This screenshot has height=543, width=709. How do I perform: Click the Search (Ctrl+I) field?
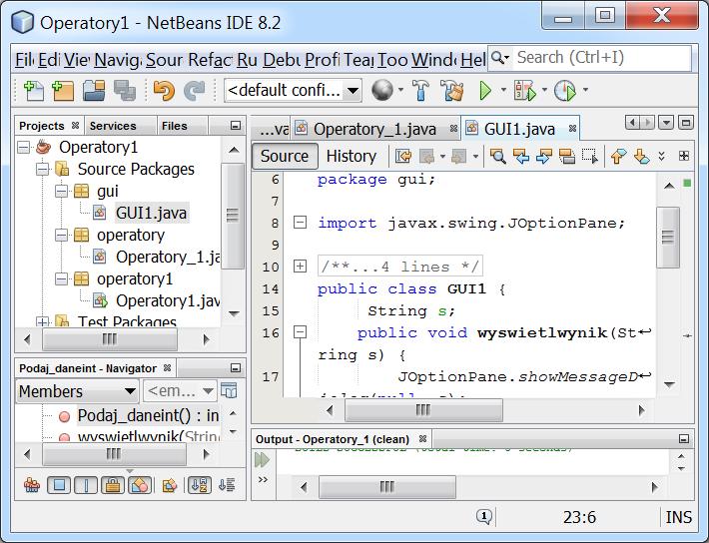(601, 58)
